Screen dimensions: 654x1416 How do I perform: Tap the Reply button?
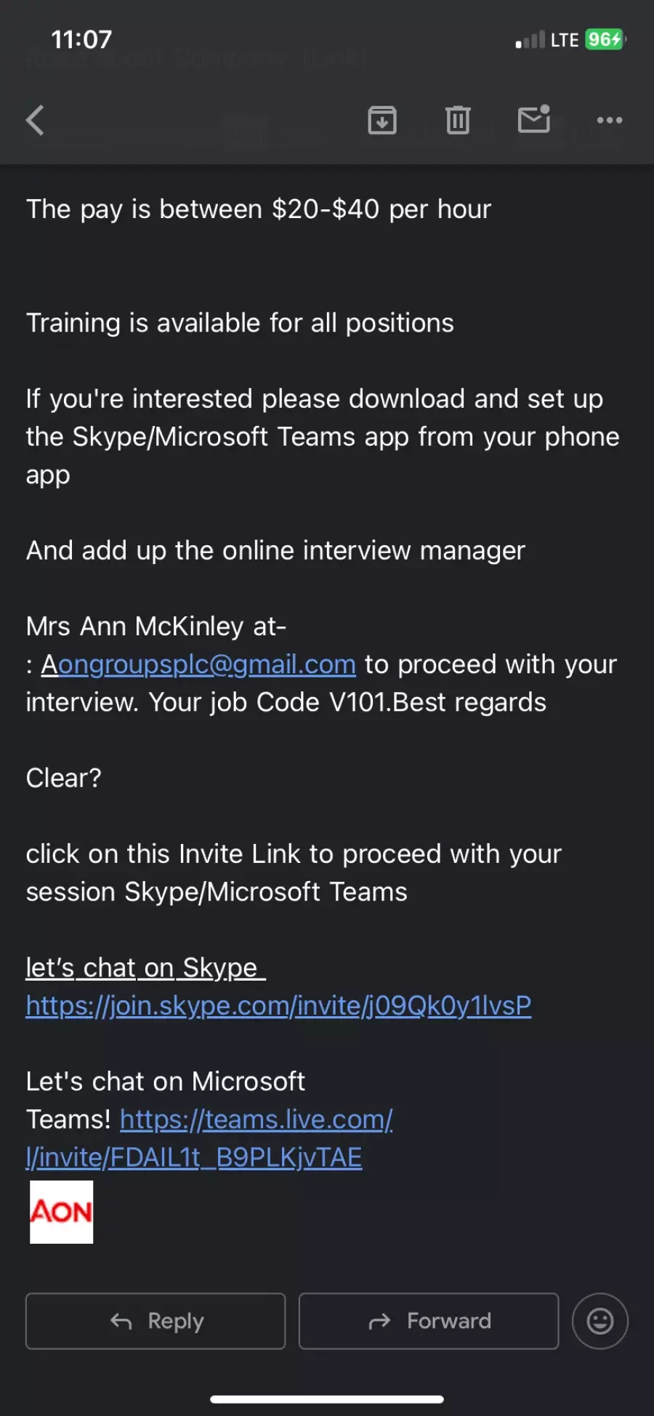pyautogui.click(x=156, y=1321)
